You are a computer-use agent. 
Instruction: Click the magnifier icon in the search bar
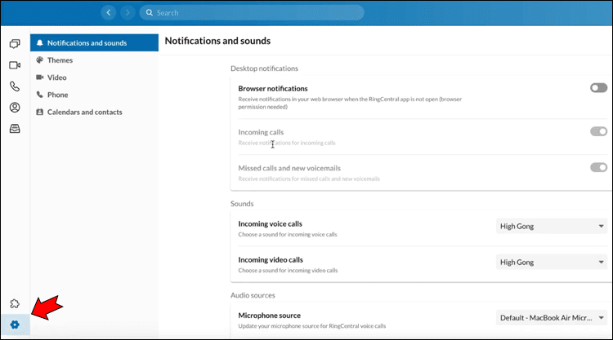pos(150,12)
